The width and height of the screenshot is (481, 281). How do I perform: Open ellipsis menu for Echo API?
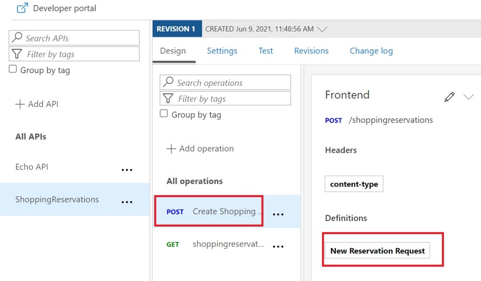pyautogui.click(x=127, y=170)
